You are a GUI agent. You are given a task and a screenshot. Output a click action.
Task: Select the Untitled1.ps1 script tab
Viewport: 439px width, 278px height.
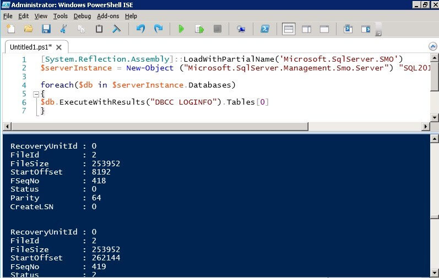pyautogui.click(x=31, y=47)
